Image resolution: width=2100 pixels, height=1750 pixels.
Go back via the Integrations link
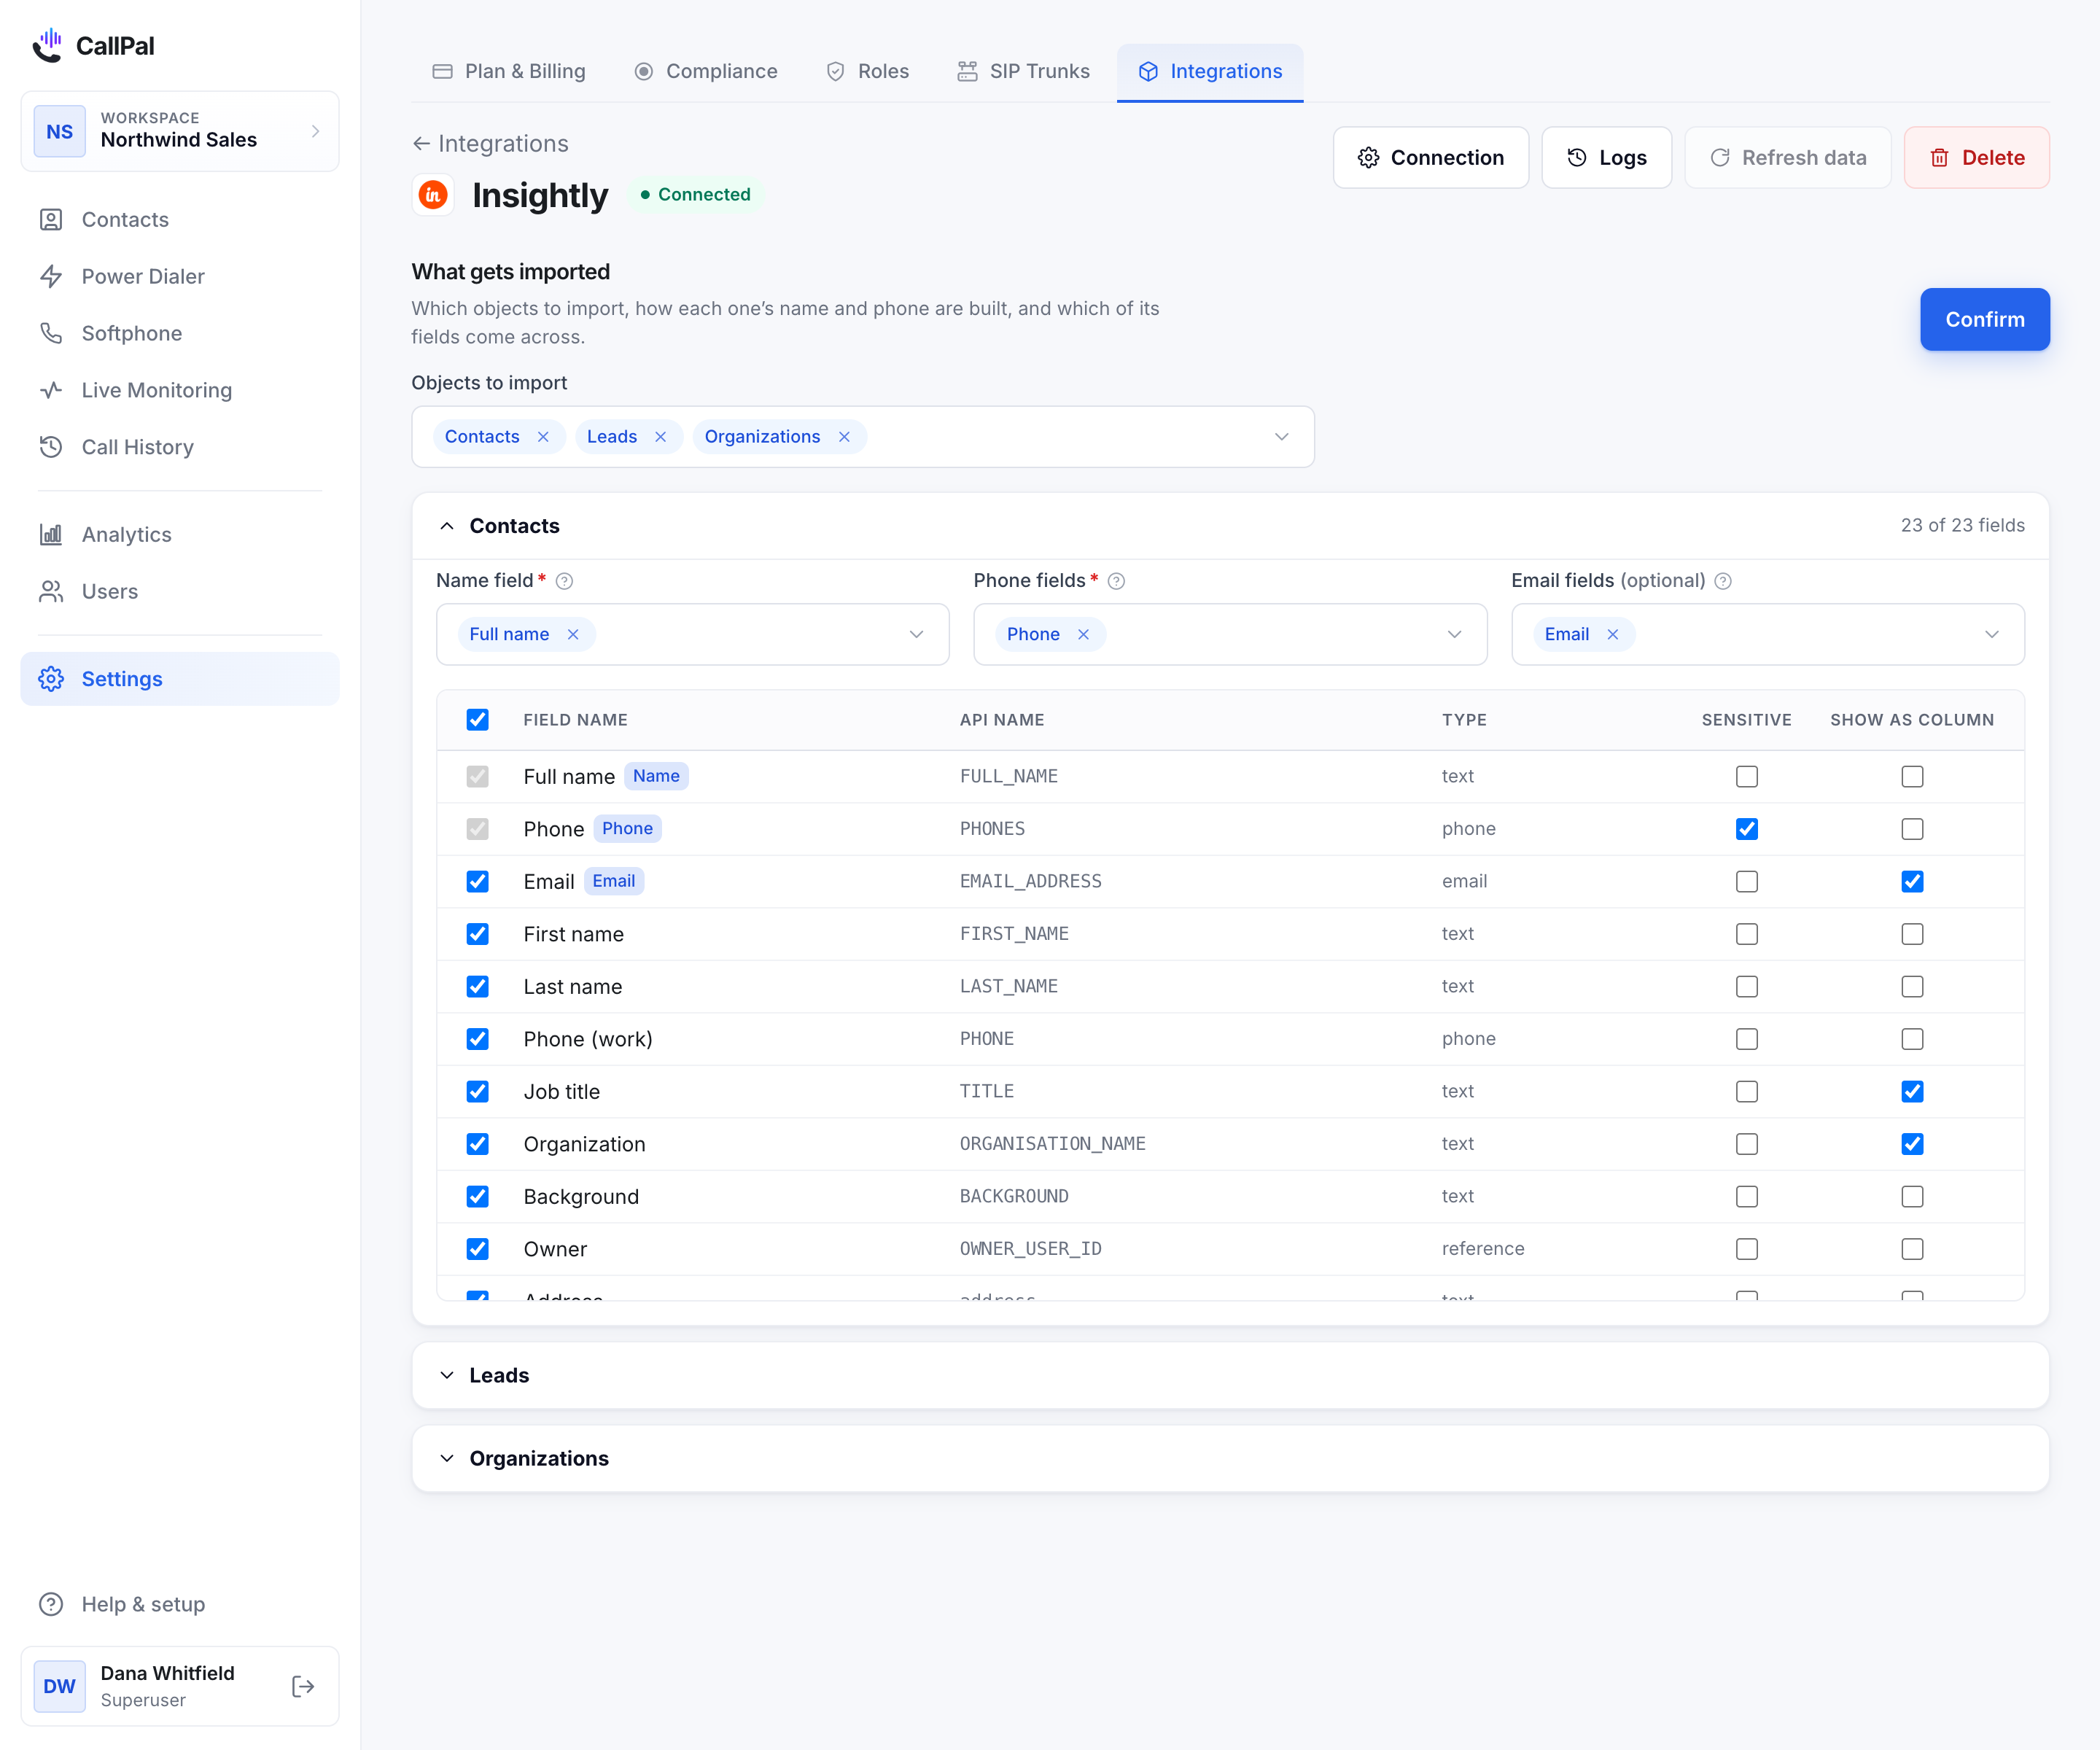[490, 143]
